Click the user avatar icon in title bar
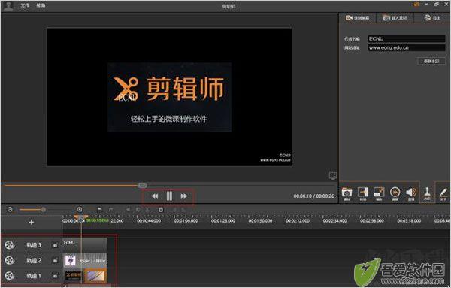 coord(8,6)
